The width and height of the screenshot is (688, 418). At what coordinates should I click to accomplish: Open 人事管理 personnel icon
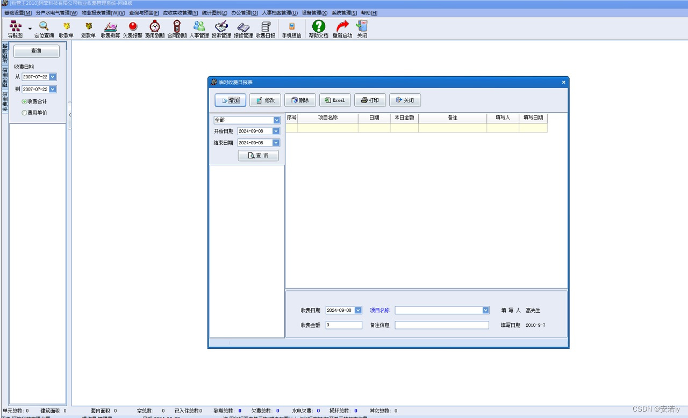click(199, 29)
